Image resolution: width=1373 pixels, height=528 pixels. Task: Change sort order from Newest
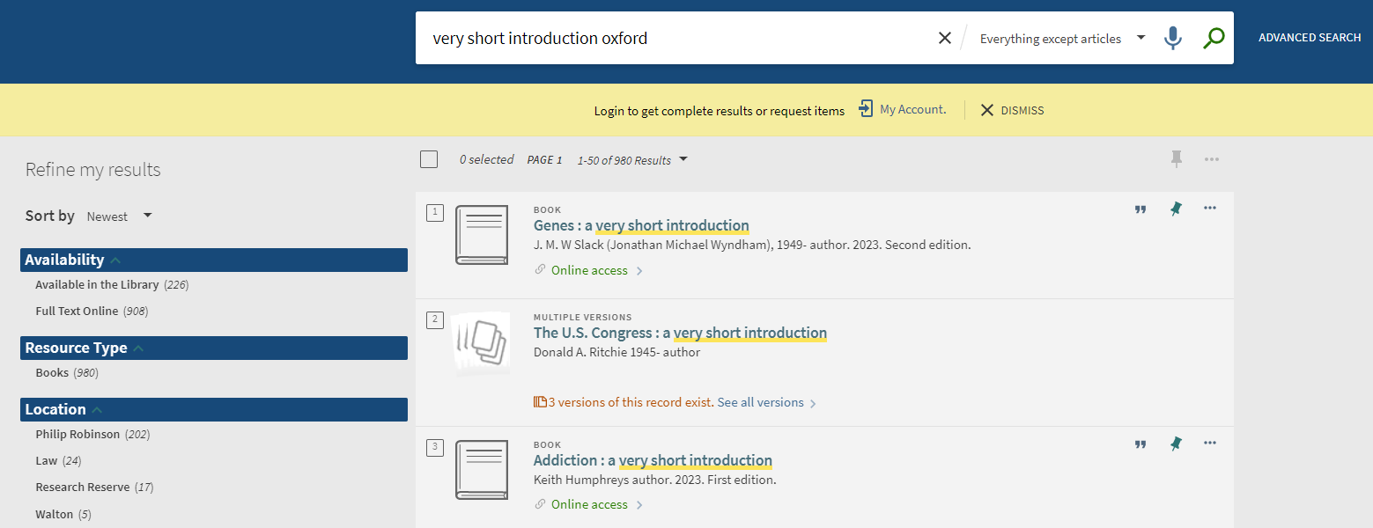119,216
